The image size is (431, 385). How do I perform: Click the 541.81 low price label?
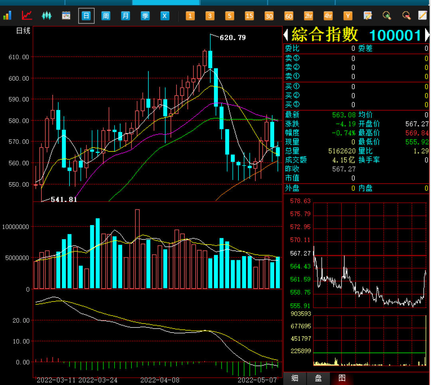[x=64, y=199]
